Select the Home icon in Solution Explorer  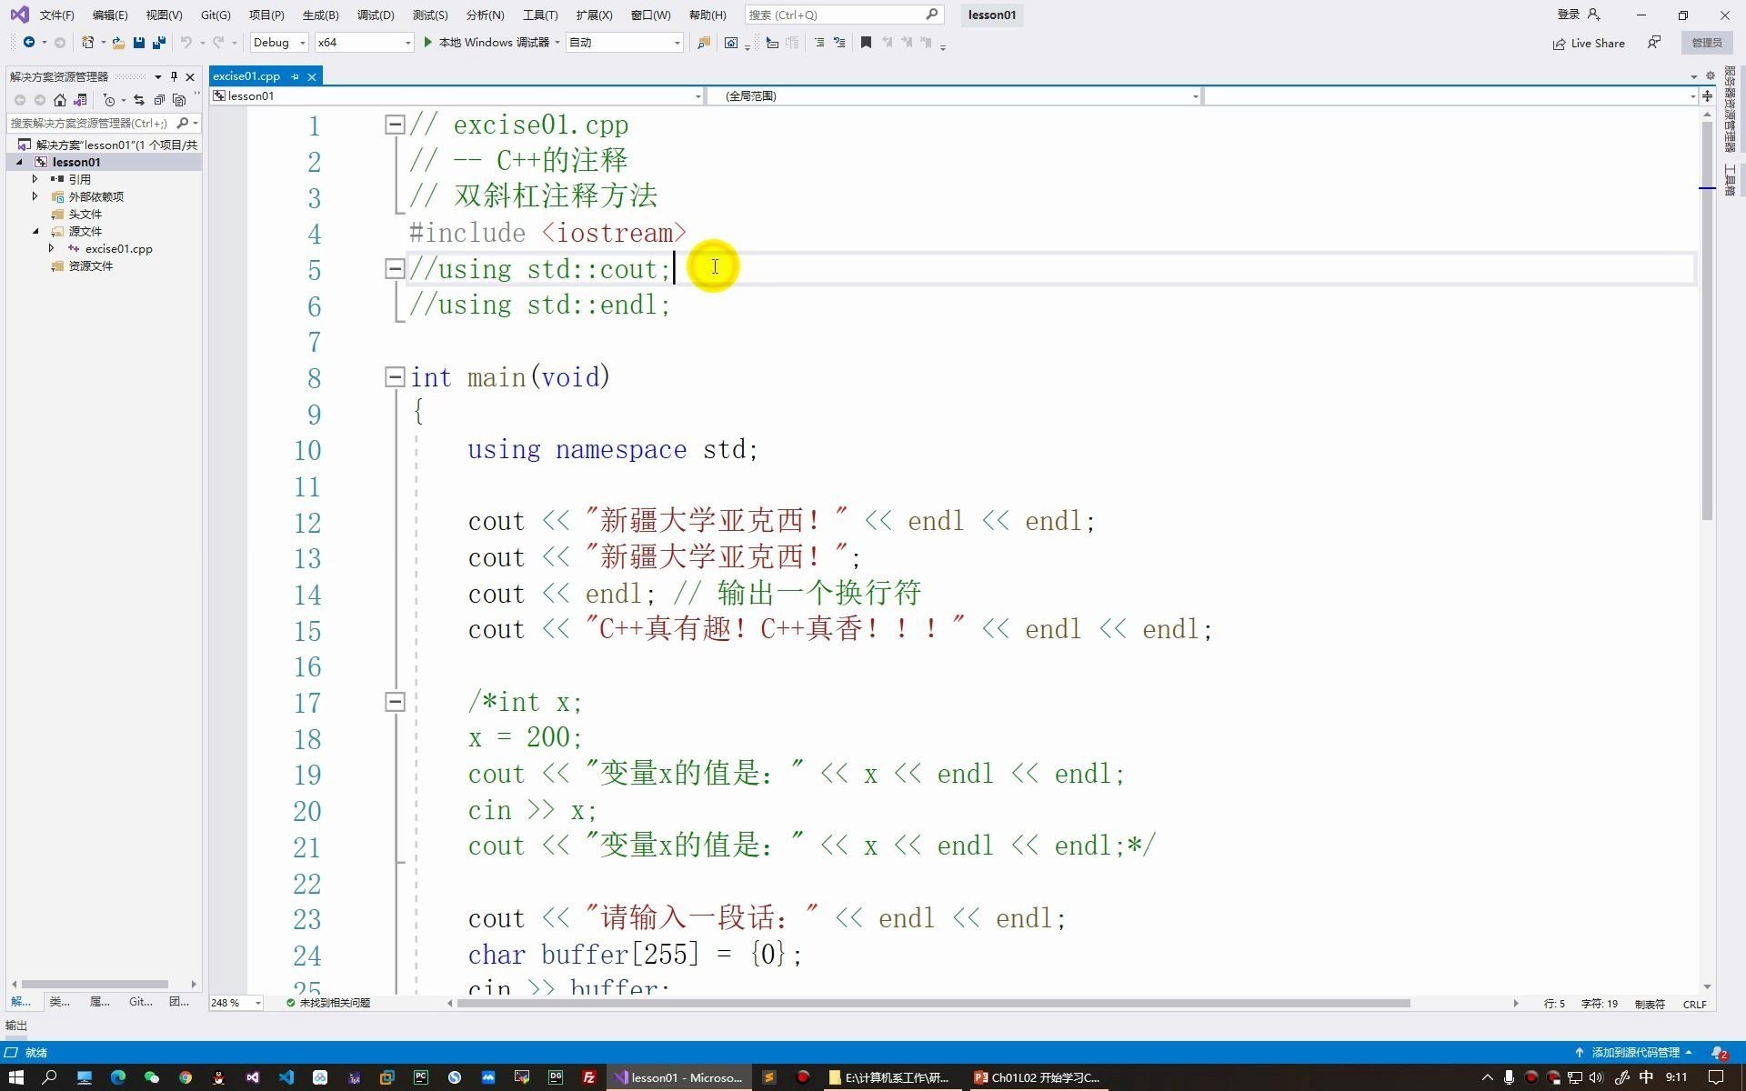60,100
